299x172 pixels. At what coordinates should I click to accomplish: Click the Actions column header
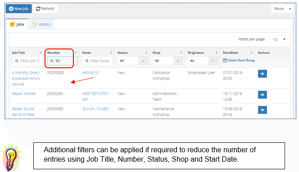264,53
